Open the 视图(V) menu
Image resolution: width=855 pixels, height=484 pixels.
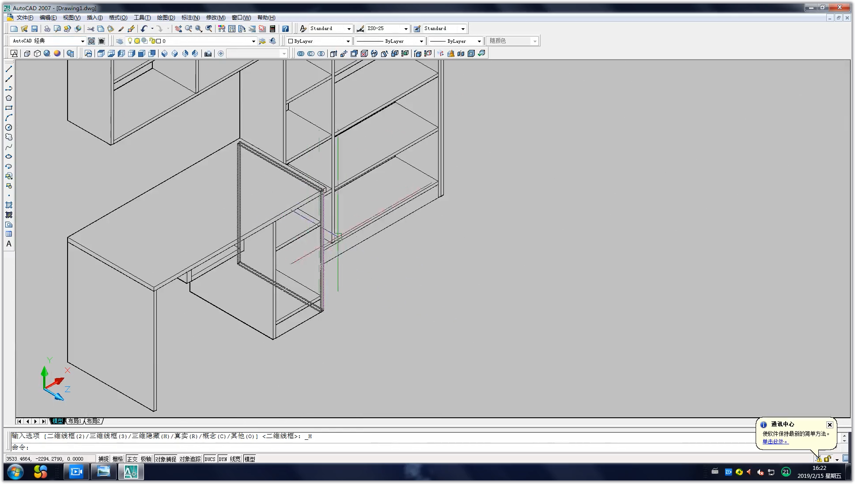tap(72, 18)
